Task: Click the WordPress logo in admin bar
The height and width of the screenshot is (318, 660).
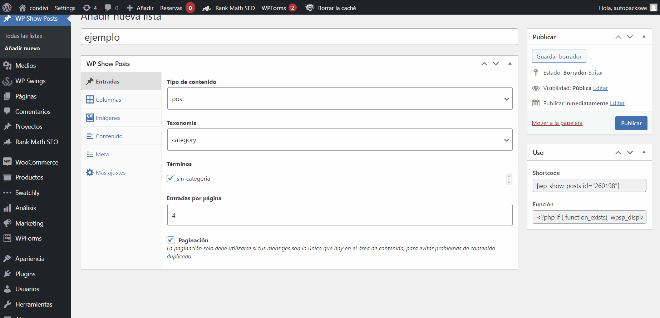Action: [7, 7]
